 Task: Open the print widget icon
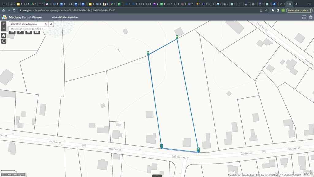pyautogui.click(x=29, y=32)
